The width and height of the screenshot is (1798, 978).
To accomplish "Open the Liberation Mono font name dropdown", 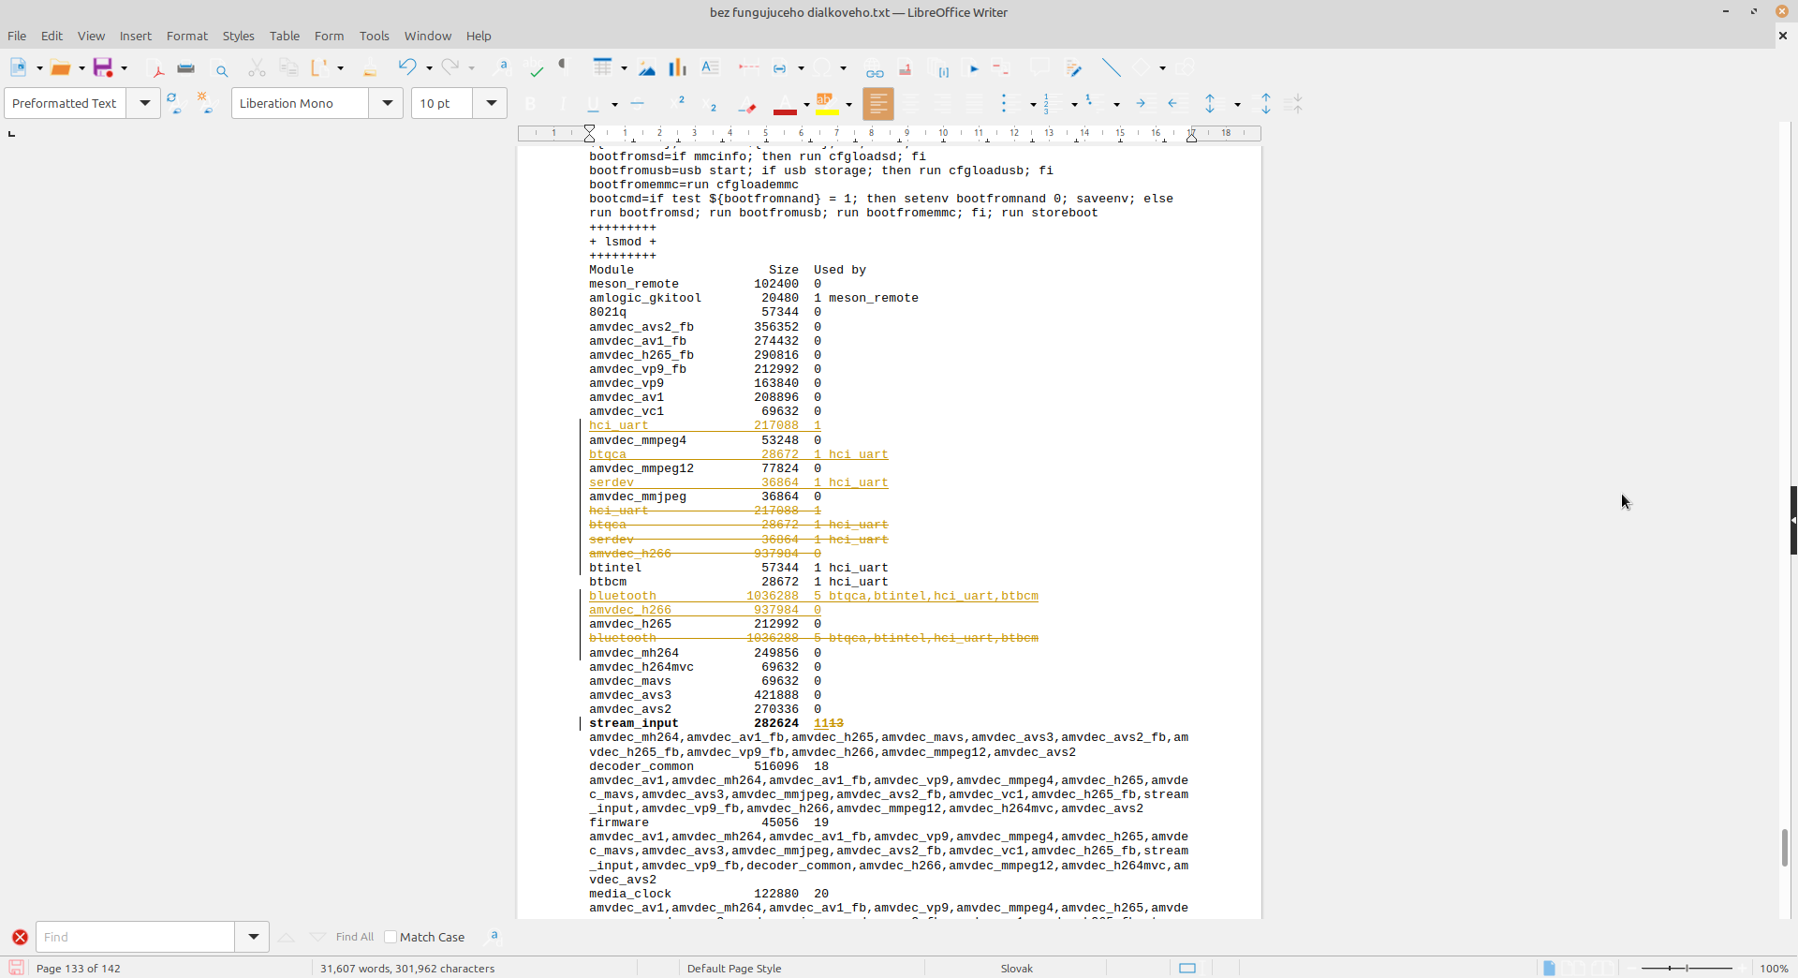I will tap(386, 103).
